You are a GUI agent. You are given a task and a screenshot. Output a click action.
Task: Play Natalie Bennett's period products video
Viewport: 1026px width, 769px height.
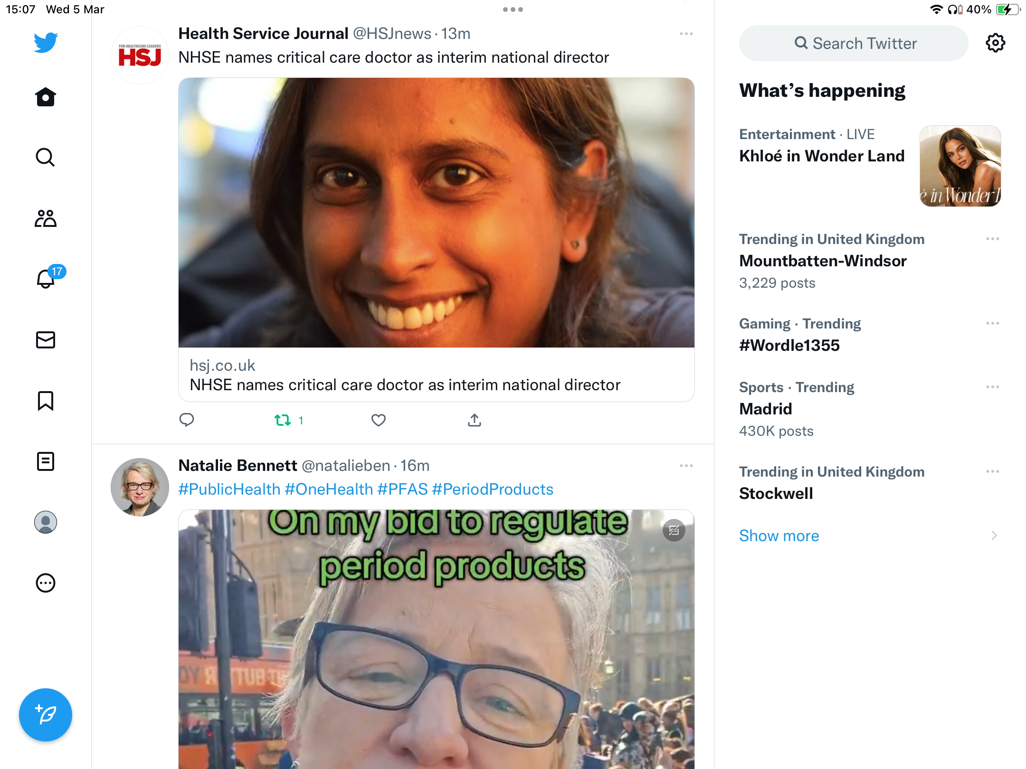[437, 639]
